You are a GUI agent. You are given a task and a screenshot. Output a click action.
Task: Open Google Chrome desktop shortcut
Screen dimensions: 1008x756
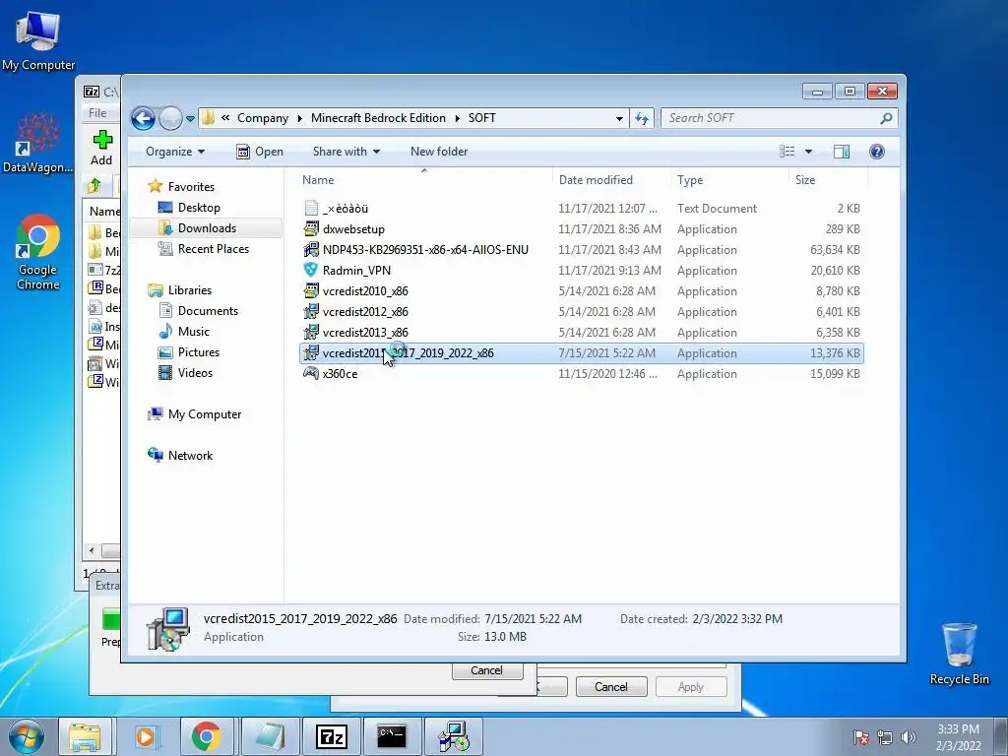[x=38, y=252]
